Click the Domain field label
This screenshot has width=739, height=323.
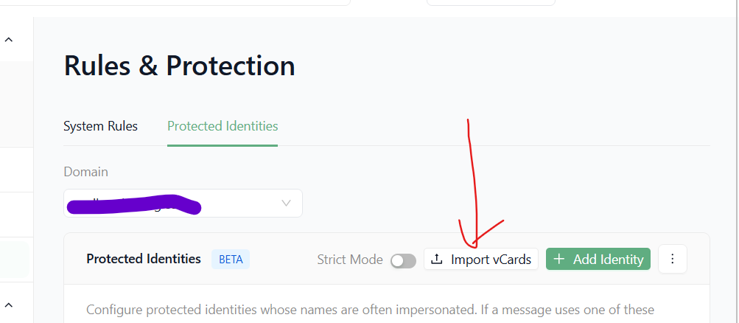[x=85, y=172]
